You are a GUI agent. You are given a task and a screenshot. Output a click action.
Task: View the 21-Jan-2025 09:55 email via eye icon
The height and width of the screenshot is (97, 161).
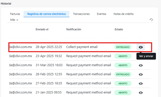pyautogui.click(x=141, y=93)
